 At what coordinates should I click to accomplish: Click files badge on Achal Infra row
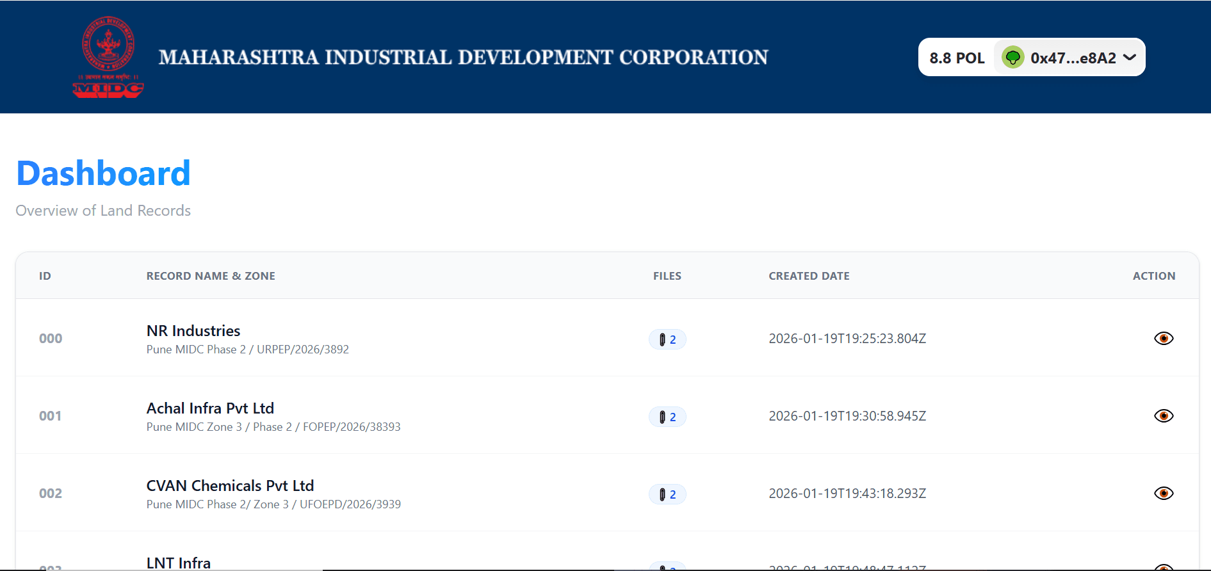pyautogui.click(x=667, y=417)
